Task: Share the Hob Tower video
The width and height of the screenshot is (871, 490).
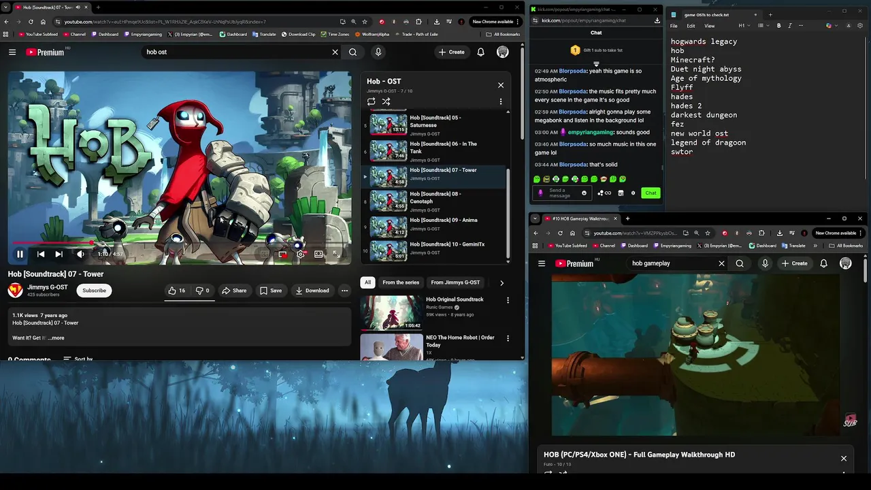Action: (234, 291)
